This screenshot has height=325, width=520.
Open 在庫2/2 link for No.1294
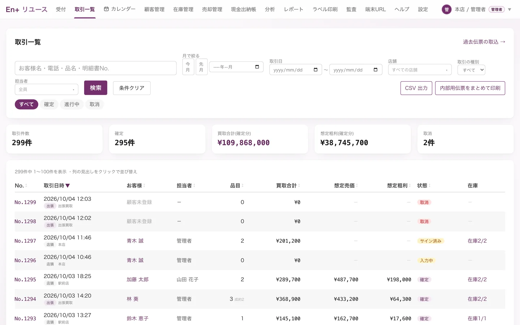tap(477, 299)
